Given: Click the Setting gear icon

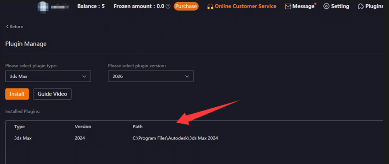Looking at the screenshot, I should point(326,7).
